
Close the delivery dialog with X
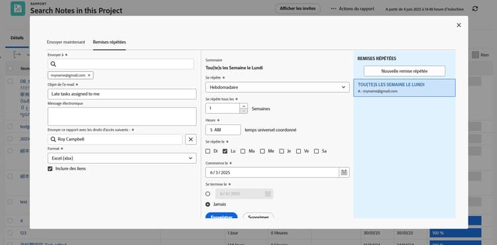[459, 25]
